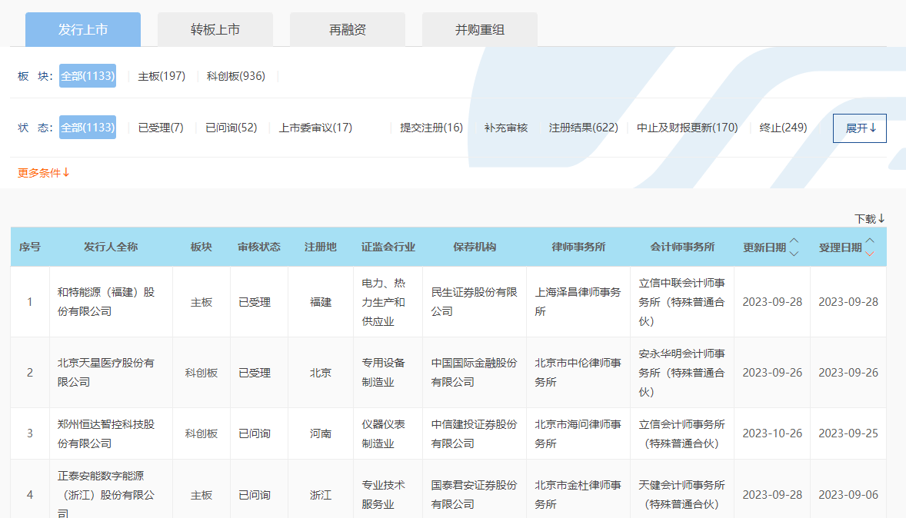Go to the 并购重组 tab
Screen dimensions: 906x518
[480, 30]
